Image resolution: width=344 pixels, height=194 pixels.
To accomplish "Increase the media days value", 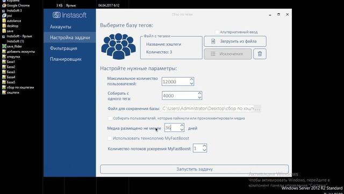I will pos(182,126).
